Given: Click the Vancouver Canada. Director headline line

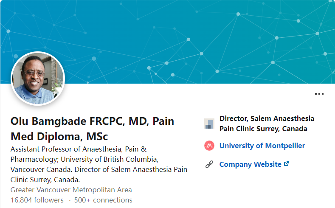Looking at the screenshot, I should click(x=99, y=169).
